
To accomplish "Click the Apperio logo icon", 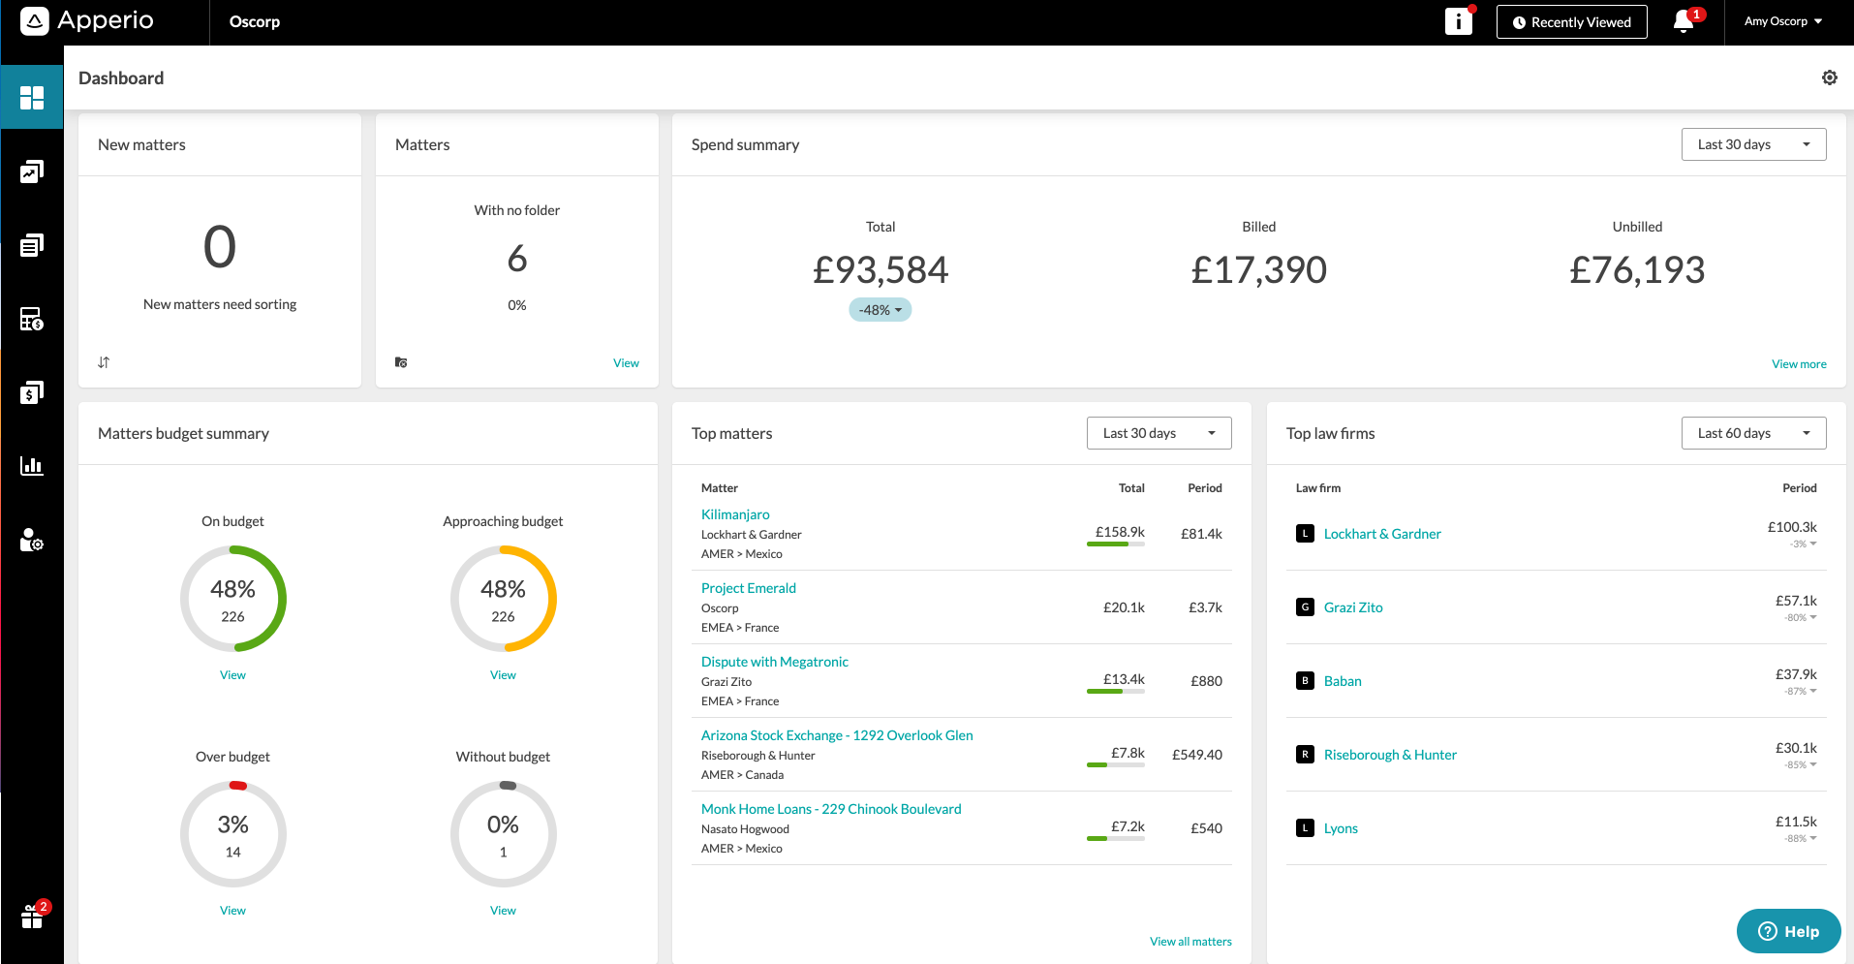I will pyautogui.click(x=35, y=21).
